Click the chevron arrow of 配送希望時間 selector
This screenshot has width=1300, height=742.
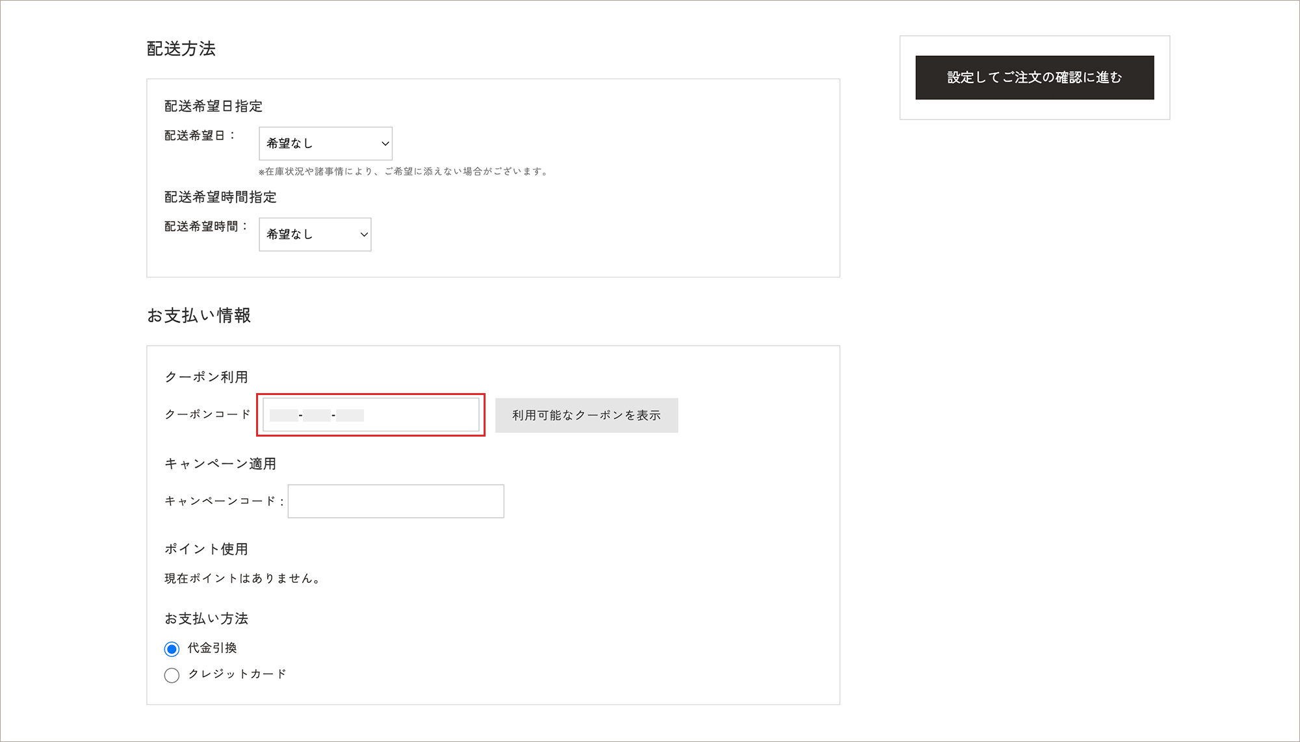point(364,235)
